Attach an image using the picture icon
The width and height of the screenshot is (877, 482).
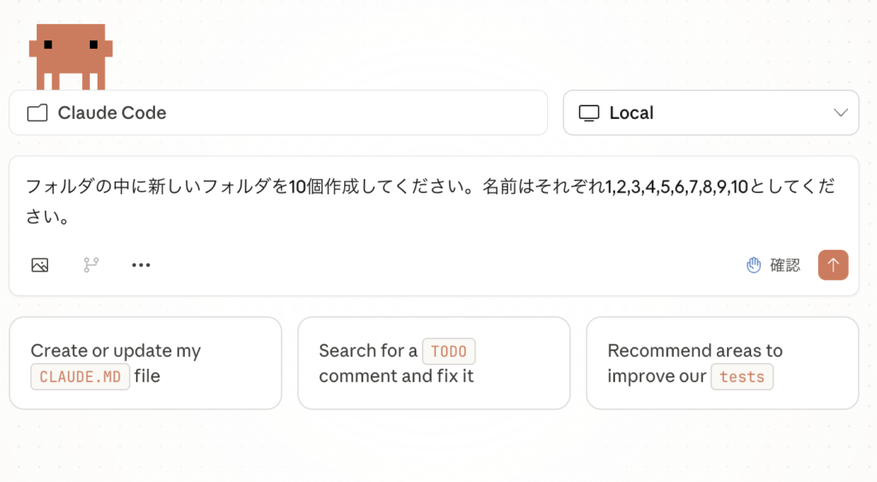coord(39,265)
